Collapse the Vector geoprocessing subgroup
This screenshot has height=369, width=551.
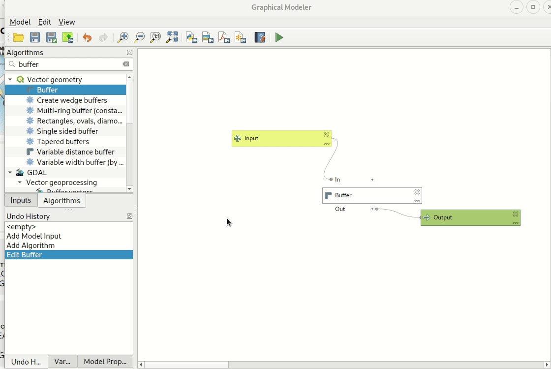pyautogui.click(x=20, y=183)
